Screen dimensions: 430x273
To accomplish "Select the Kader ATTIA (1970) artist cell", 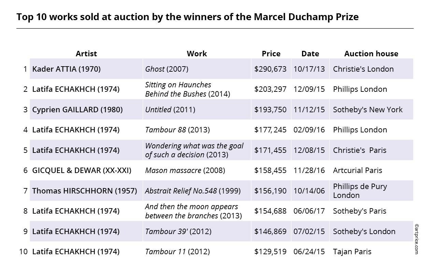I will pos(66,69).
